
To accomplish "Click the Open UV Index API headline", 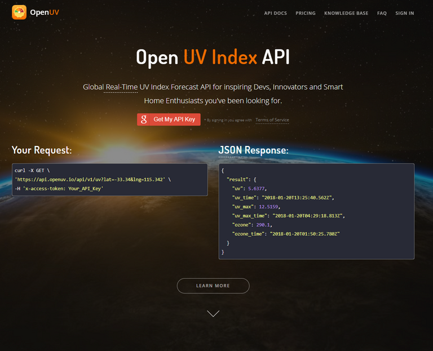I will coord(213,57).
